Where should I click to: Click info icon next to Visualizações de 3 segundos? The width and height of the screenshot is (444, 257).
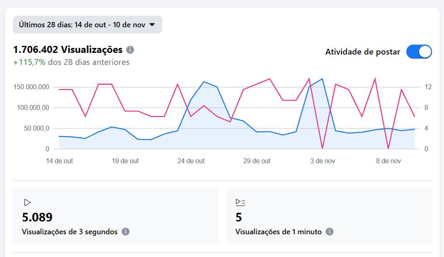tap(126, 232)
